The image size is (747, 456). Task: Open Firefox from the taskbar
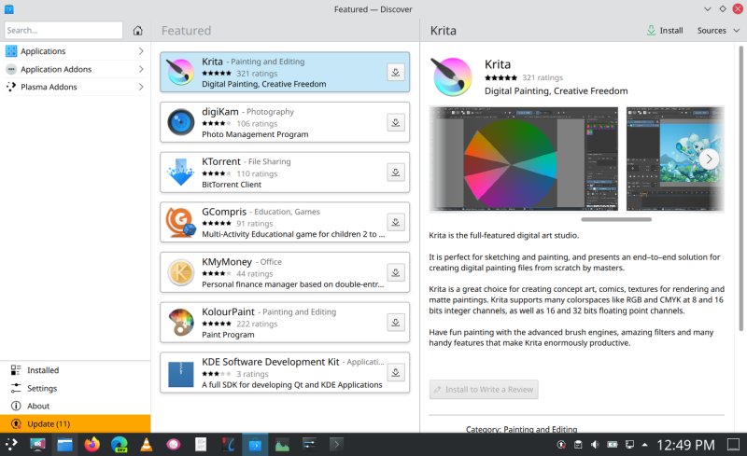point(92,445)
